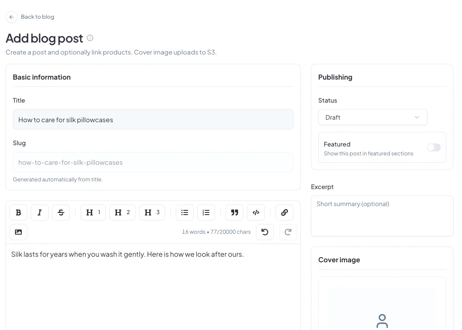Click the Slug input field
This screenshot has height=330, width=462.
(153, 162)
